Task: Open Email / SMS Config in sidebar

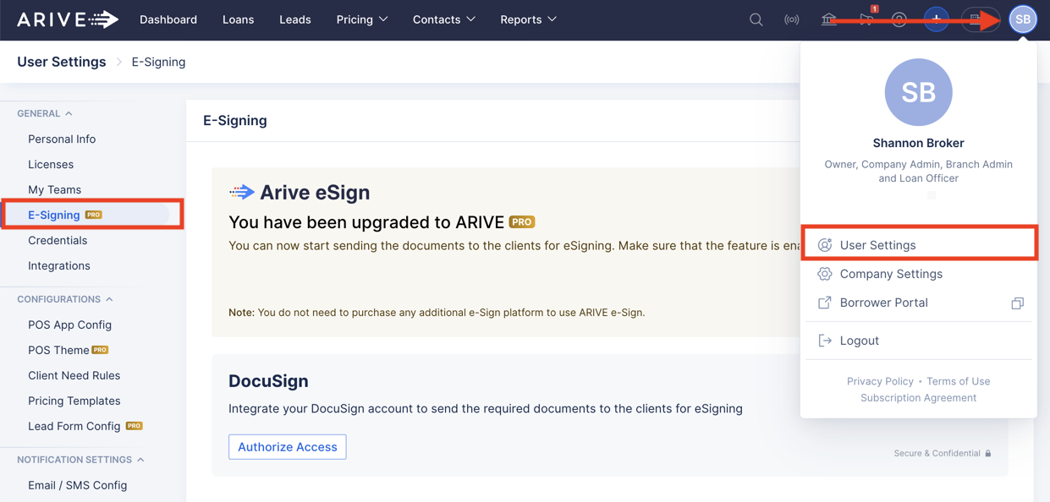Action: [77, 485]
